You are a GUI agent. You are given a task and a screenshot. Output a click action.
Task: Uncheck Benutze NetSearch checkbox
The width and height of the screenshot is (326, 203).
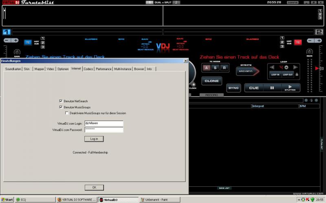[61, 101]
